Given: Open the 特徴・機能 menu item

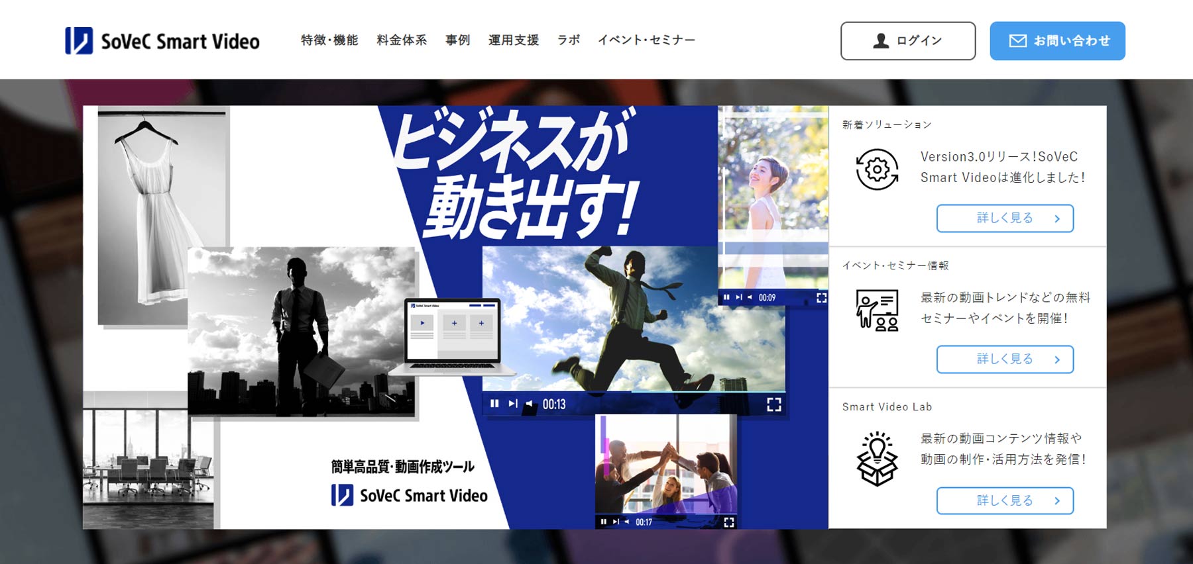Looking at the screenshot, I should point(329,40).
